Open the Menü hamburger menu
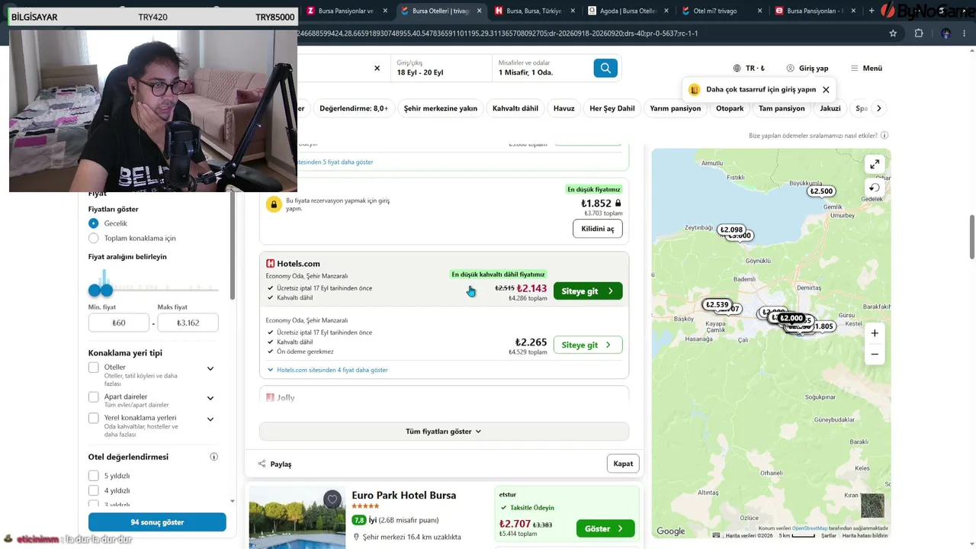This screenshot has width=976, height=549. pos(866,68)
